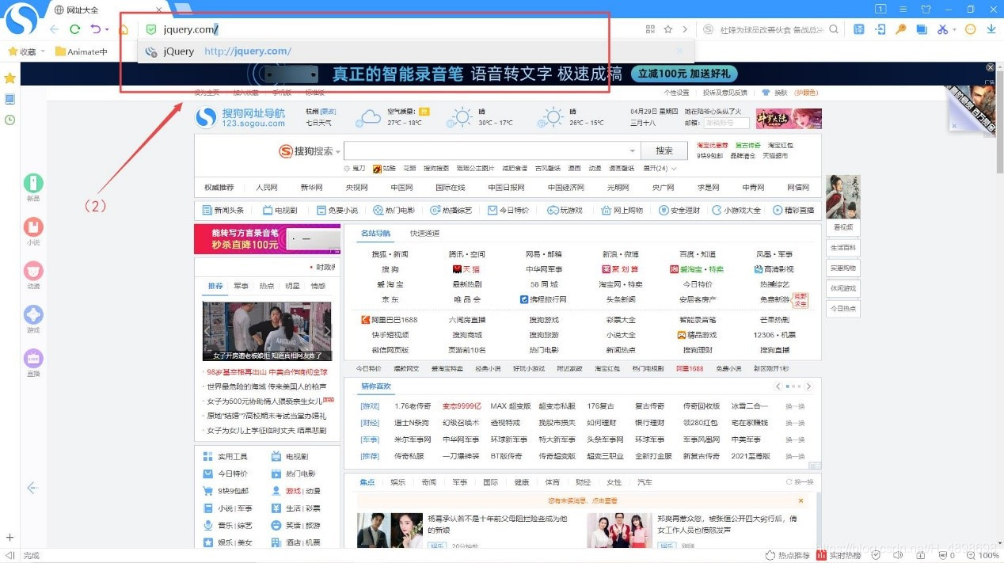1004x563 pixels.
Task: Select the scissors screenshot tool
Action: pyautogui.click(x=942, y=29)
